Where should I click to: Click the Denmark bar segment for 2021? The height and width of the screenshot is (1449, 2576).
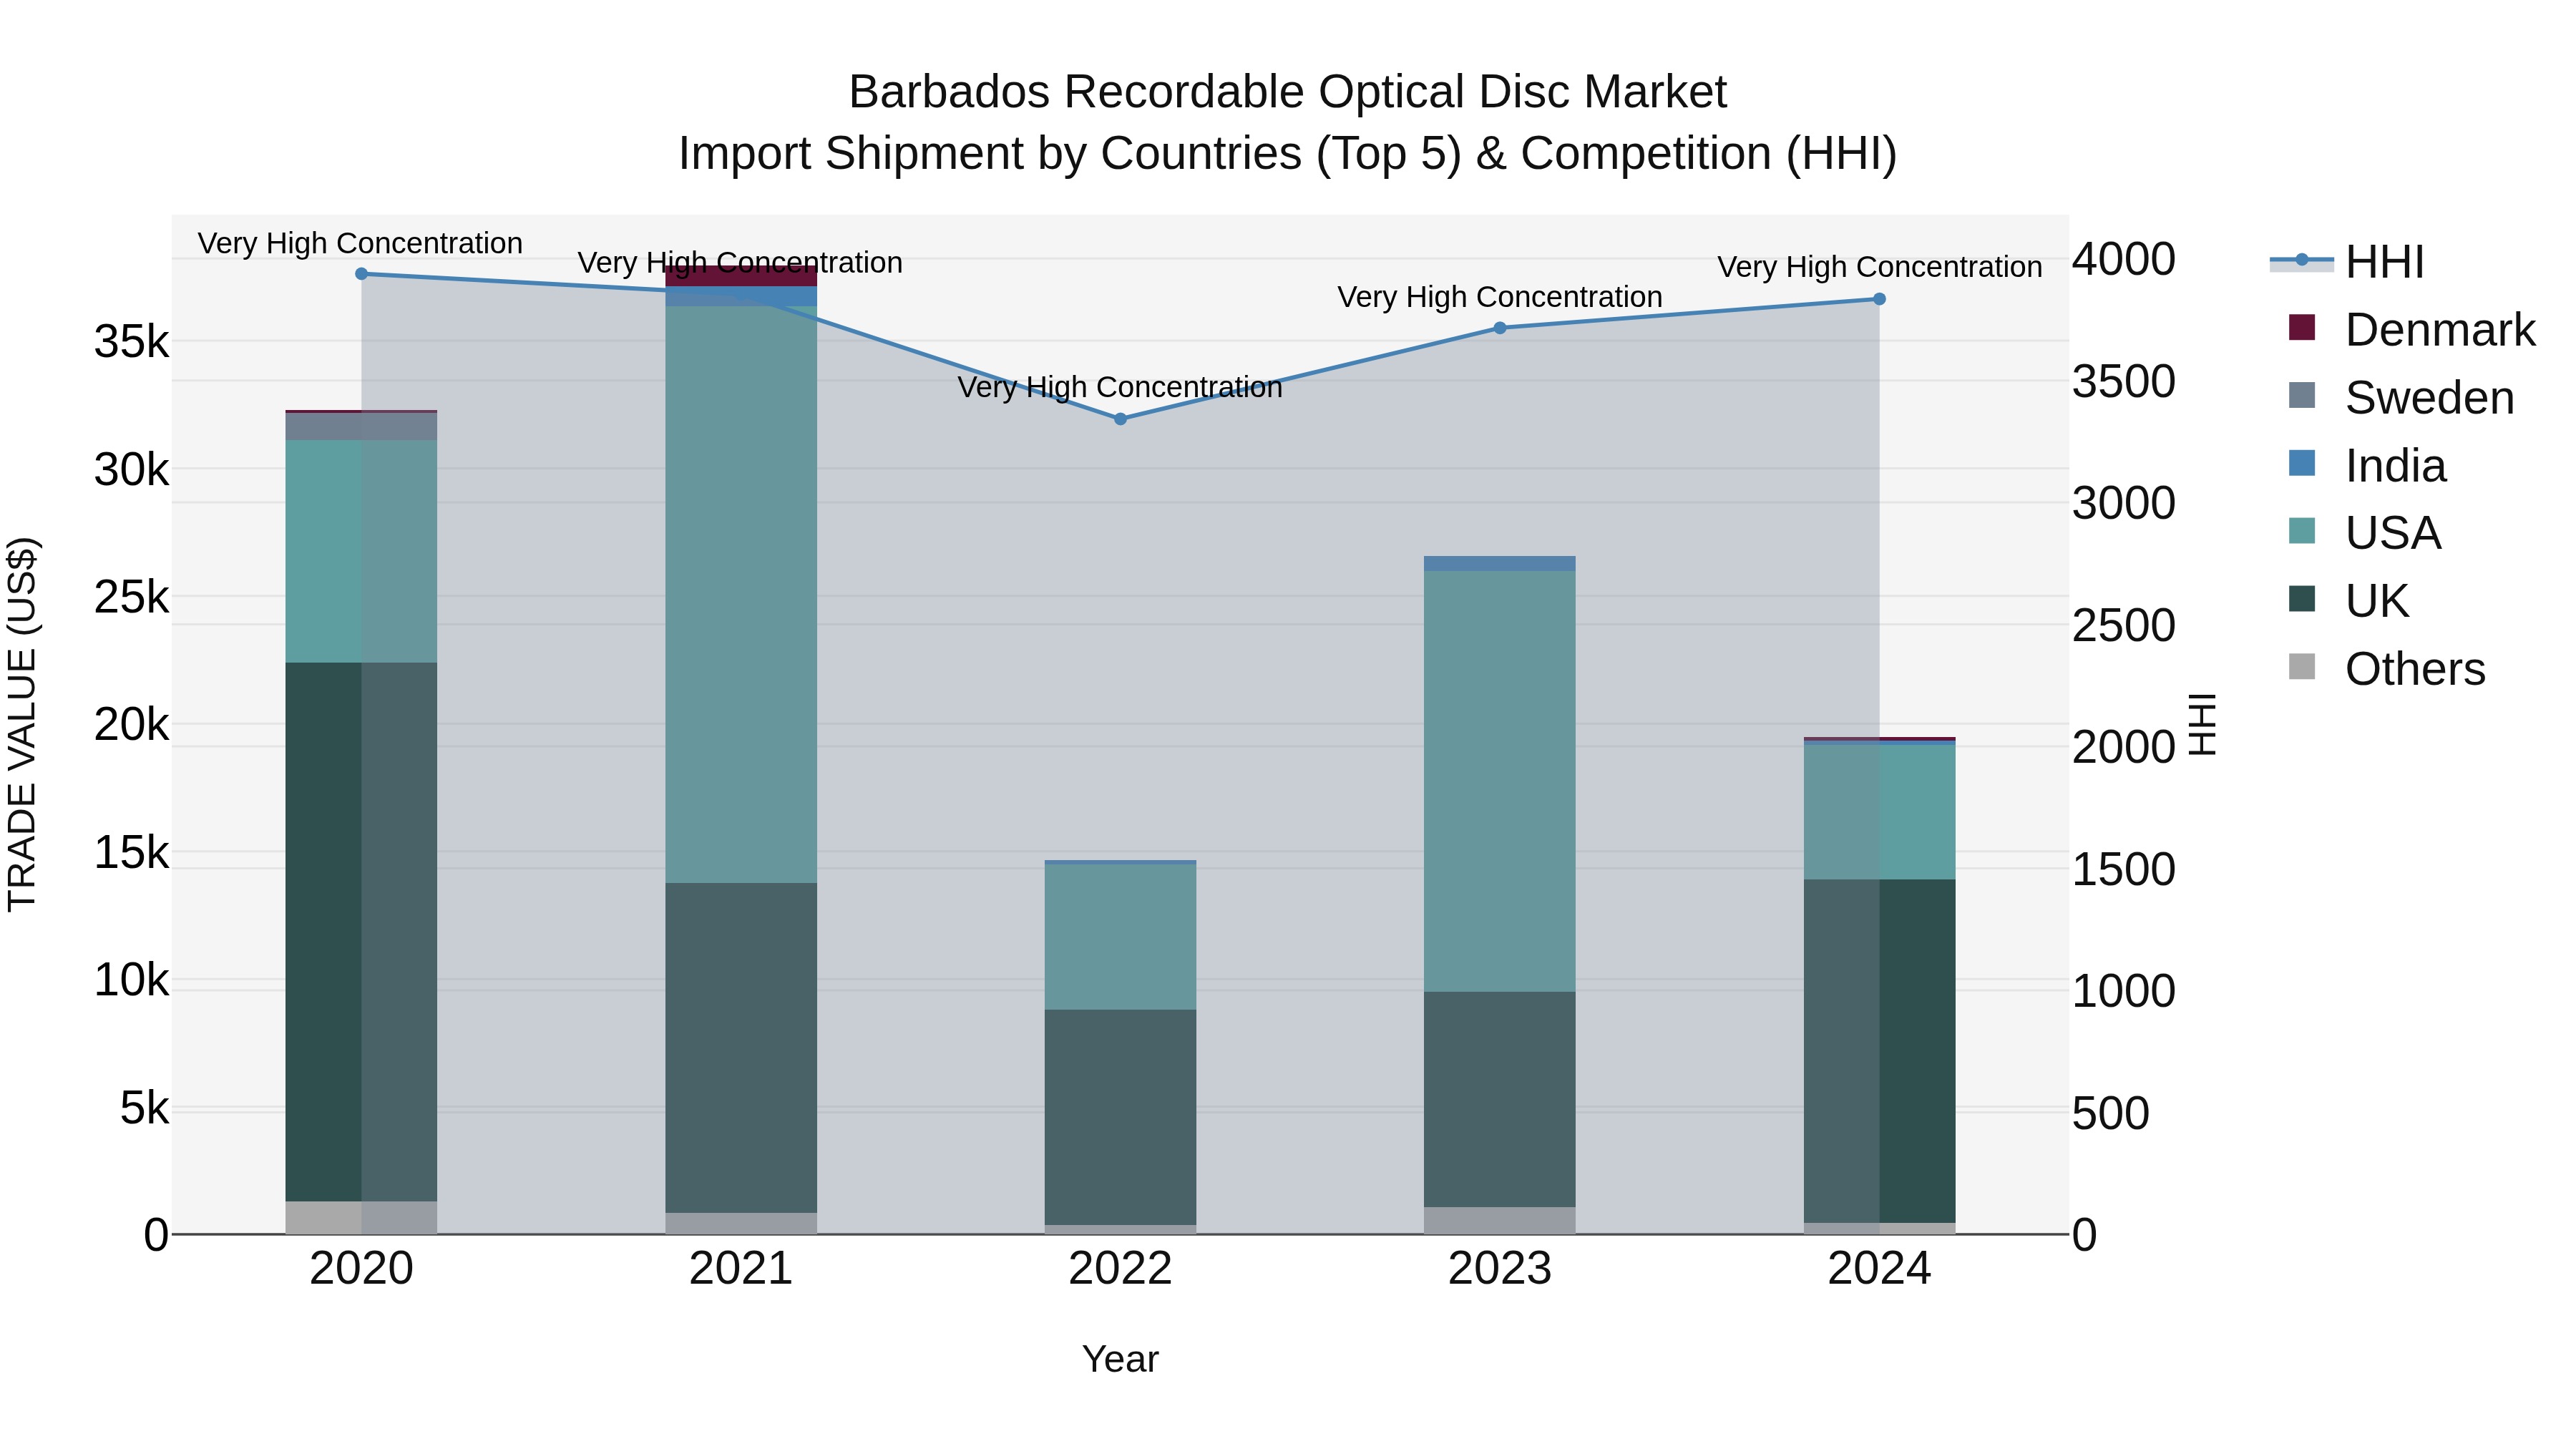[x=741, y=277]
